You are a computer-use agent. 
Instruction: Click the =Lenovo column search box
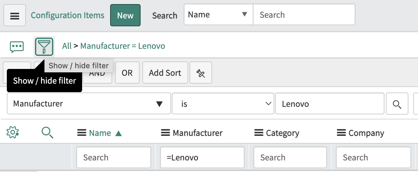pyautogui.click(x=202, y=157)
